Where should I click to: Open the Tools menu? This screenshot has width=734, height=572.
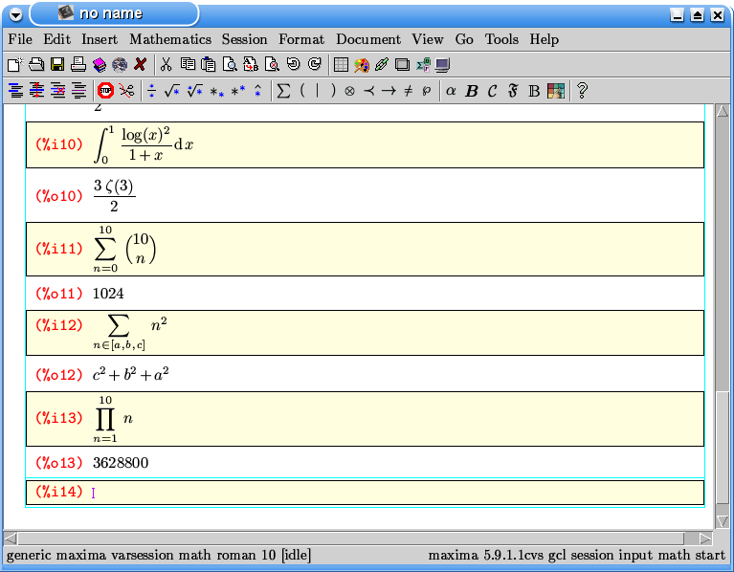[501, 39]
